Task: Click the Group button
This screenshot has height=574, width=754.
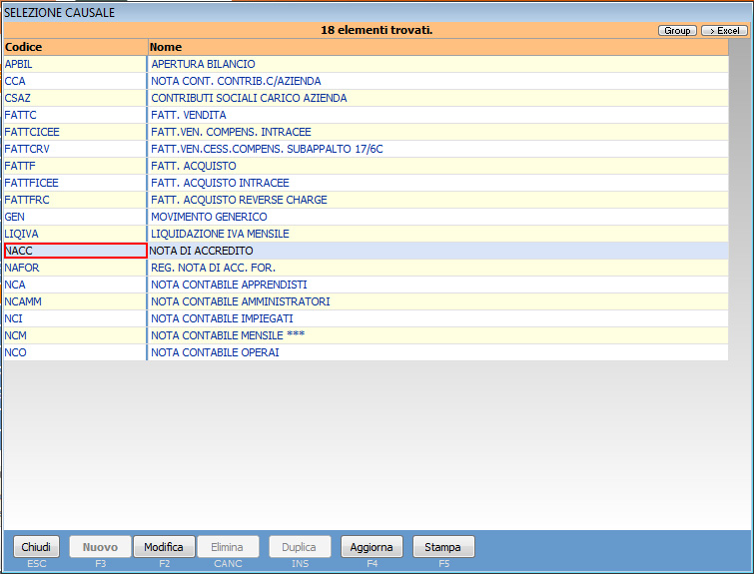Action: (677, 31)
